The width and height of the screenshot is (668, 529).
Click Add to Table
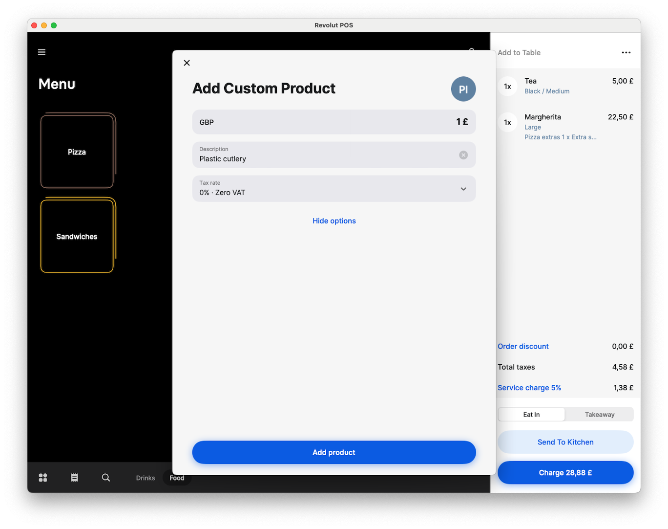[x=519, y=53]
